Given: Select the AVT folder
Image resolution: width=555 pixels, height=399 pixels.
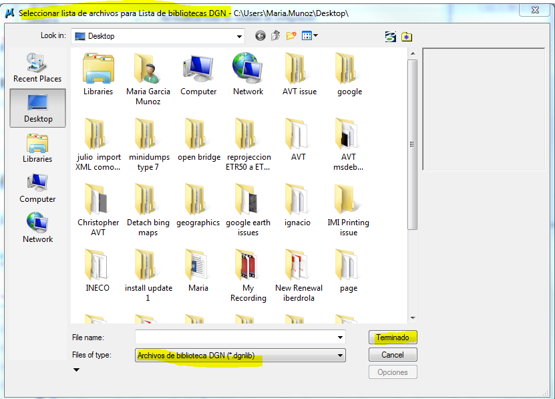Looking at the screenshot, I should point(298,140).
